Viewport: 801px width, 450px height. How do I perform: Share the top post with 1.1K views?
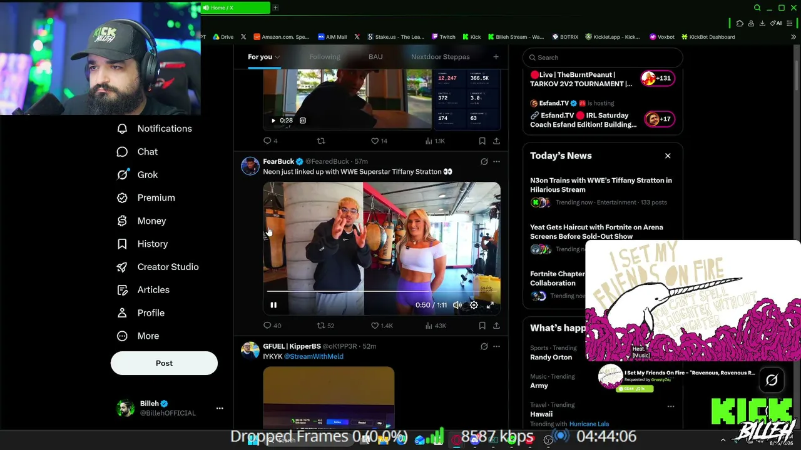click(496, 141)
